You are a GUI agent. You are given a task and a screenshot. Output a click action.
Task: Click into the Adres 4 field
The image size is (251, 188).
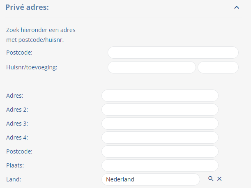pyautogui.click(x=160, y=138)
